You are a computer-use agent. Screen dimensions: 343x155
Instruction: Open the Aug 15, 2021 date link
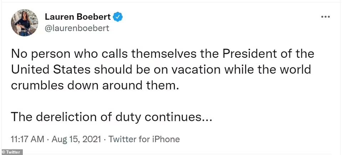[76, 139]
